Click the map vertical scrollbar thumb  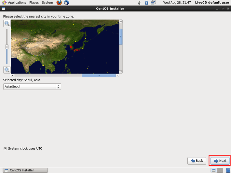tap(121, 36)
